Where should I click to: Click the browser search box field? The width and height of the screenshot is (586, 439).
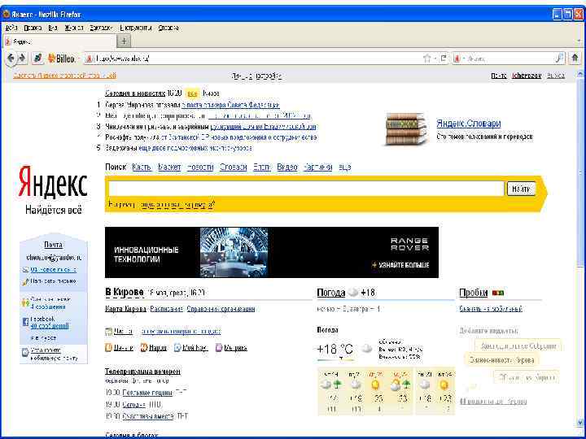509,59
